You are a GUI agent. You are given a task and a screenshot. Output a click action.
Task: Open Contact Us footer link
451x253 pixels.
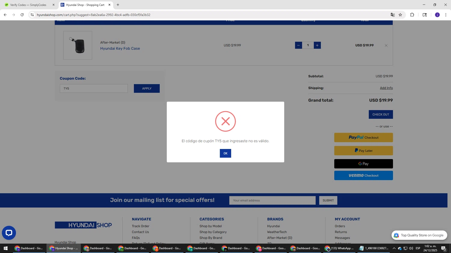pyautogui.click(x=140, y=232)
